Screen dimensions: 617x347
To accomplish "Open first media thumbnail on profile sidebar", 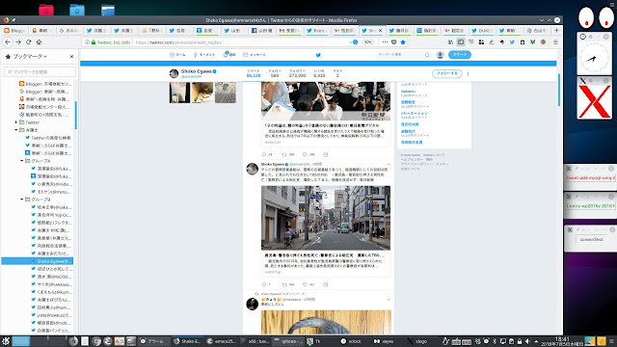I will [x=179, y=93].
